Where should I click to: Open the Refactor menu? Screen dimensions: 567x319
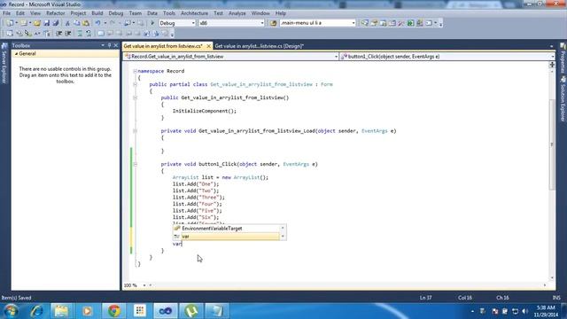pyautogui.click(x=55, y=13)
